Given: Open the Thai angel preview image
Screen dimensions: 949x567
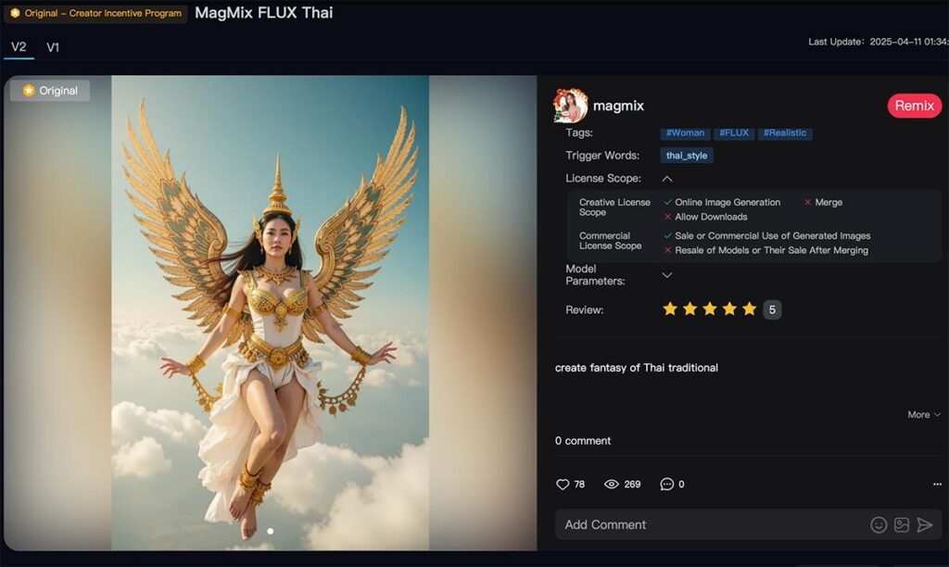Looking at the screenshot, I should pyautogui.click(x=270, y=313).
